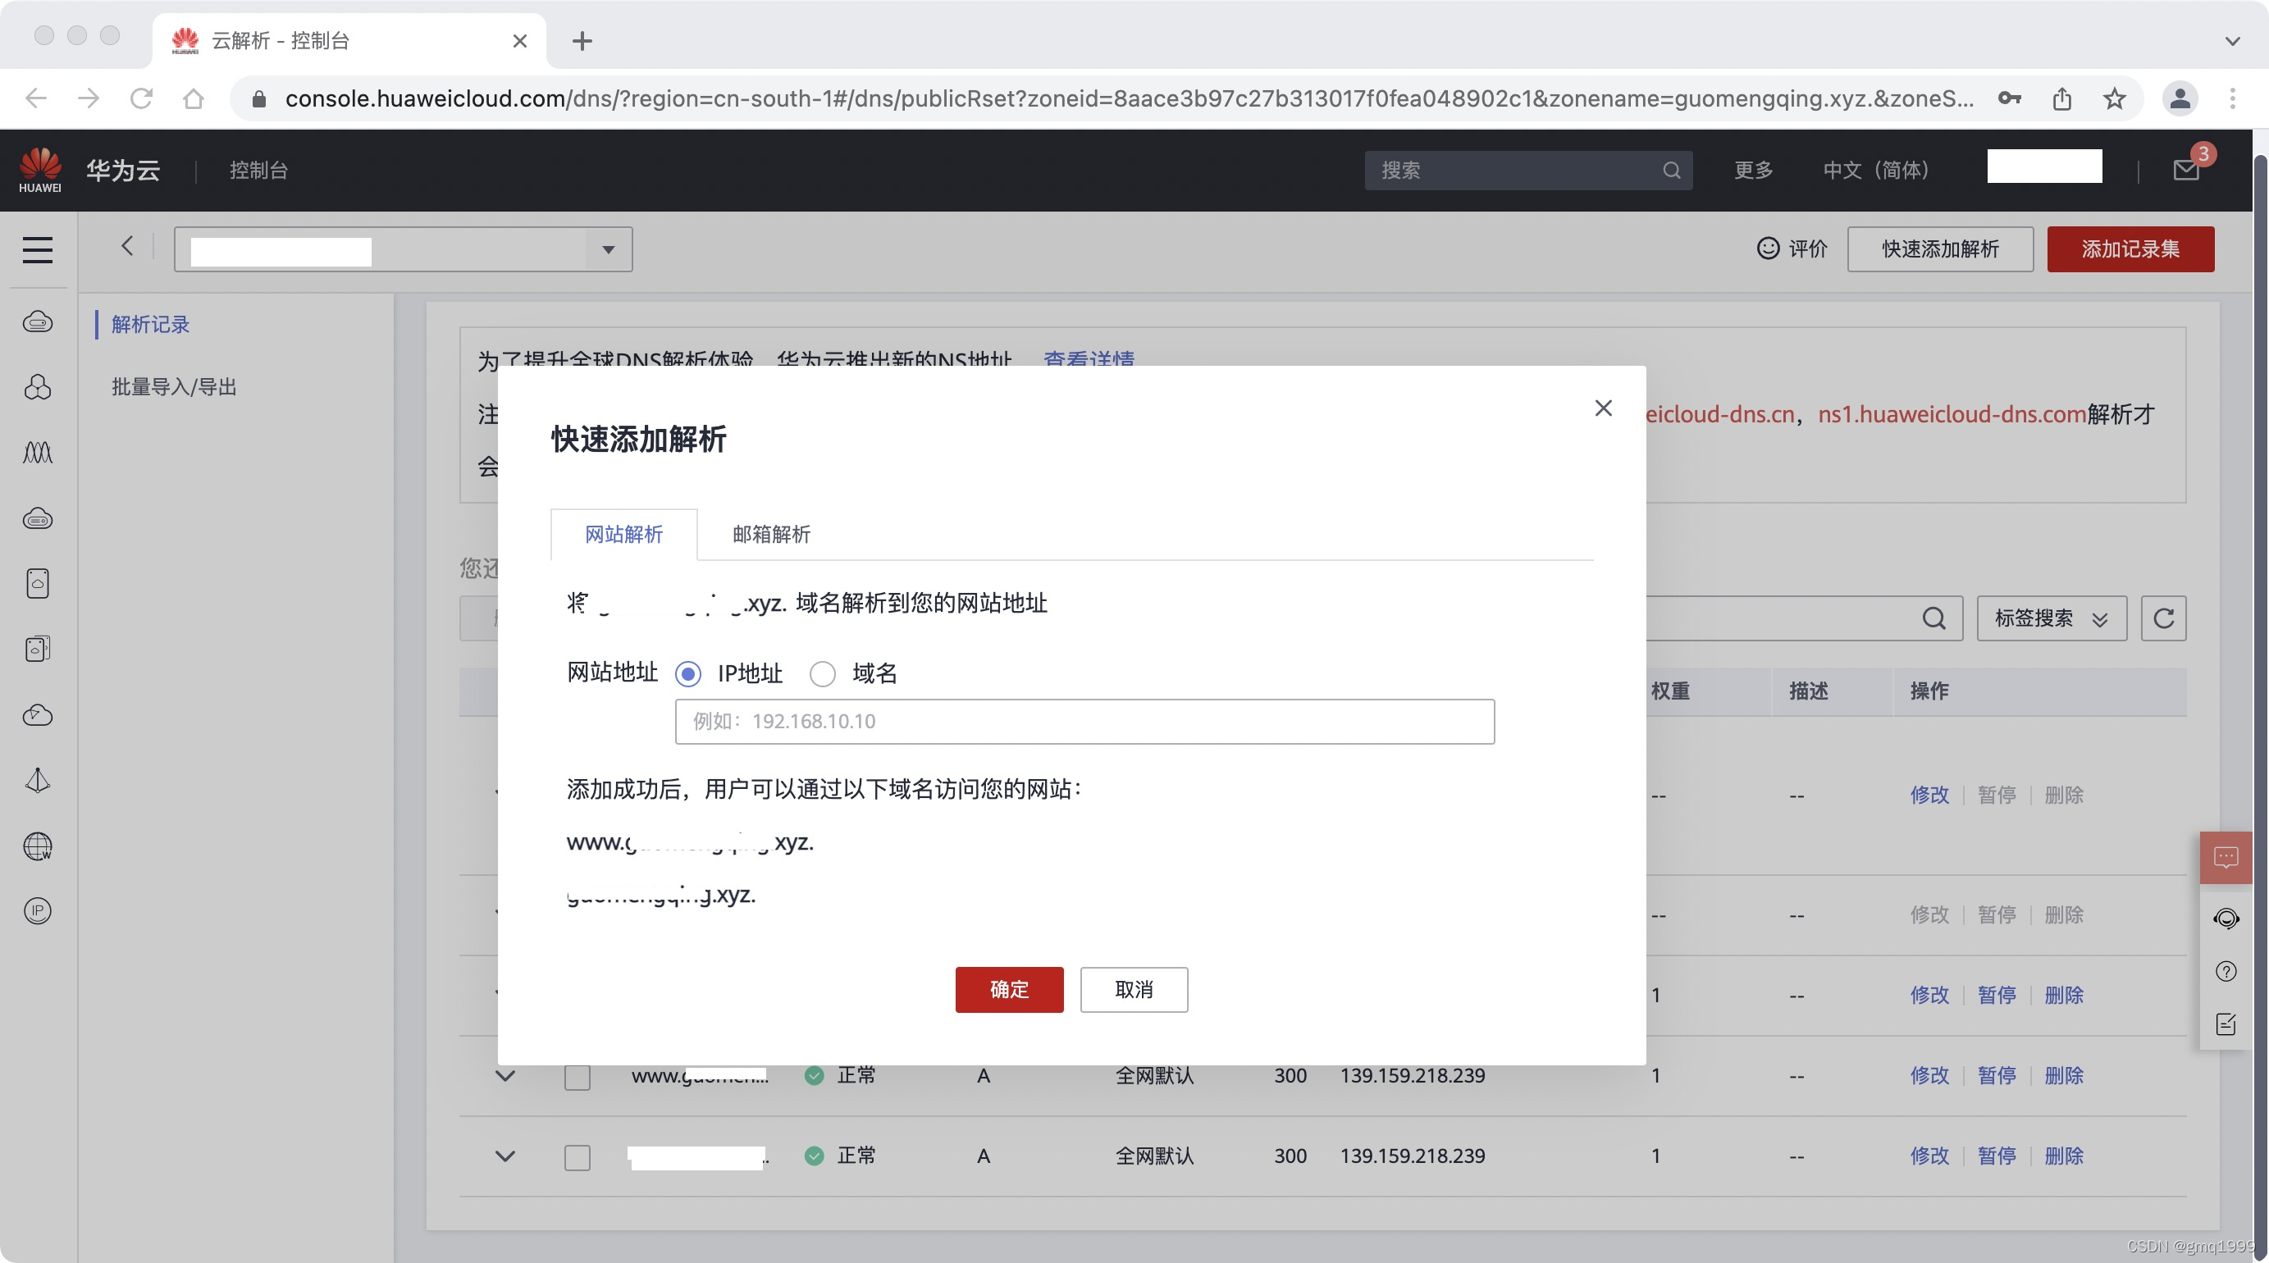Select the IP地址 radio button
Viewport: 2269px width, 1263px height.
coord(688,674)
